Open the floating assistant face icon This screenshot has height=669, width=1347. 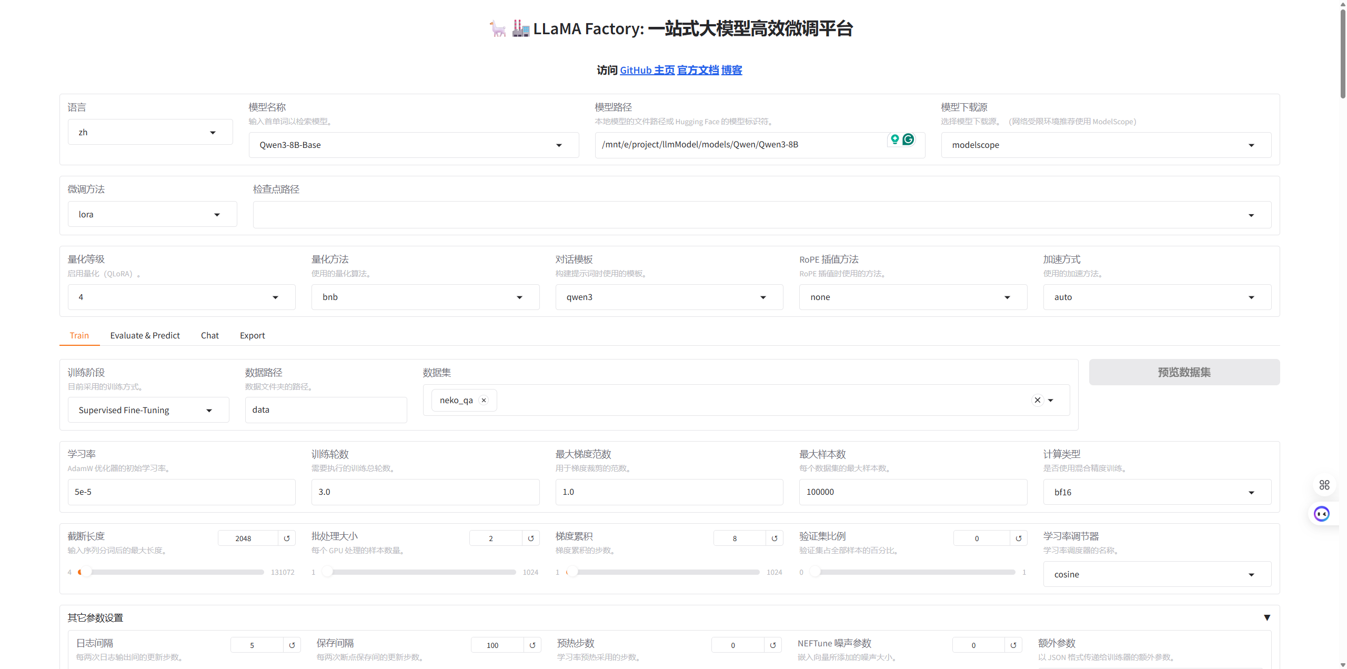coord(1322,514)
